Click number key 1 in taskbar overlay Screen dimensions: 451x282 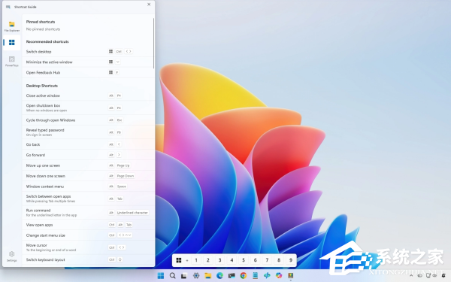(196, 260)
